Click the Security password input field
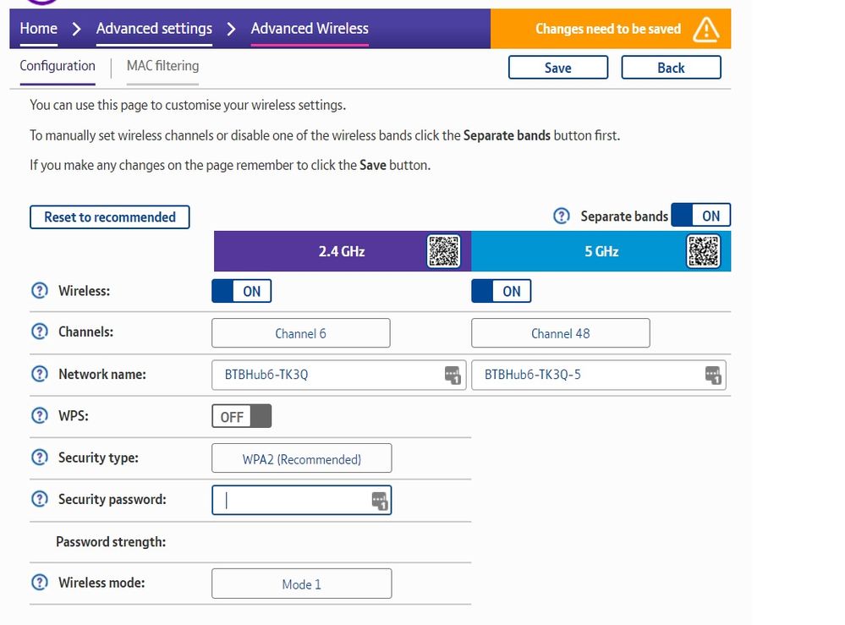Image resolution: width=845 pixels, height=625 pixels. tap(302, 501)
